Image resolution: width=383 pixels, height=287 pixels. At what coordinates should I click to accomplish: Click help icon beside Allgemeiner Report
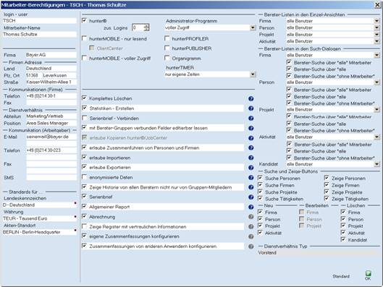click(x=251, y=207)
